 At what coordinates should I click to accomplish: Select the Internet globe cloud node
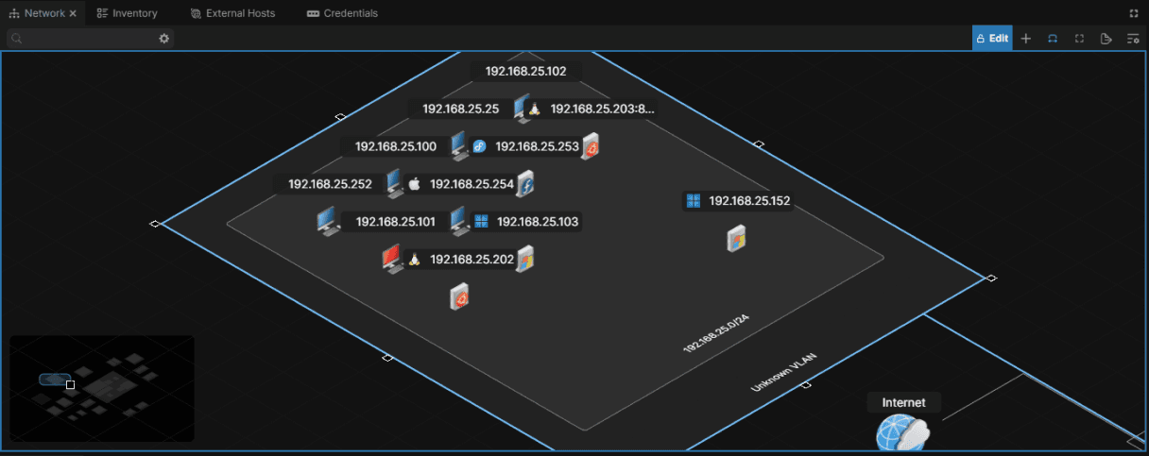pyautogui.click(x=902, y=434)
